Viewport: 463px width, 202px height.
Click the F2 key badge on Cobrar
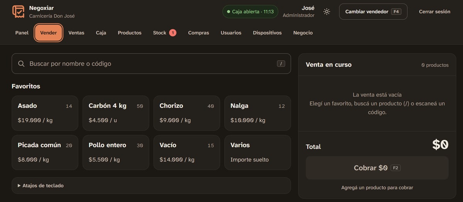pos(395,168)
